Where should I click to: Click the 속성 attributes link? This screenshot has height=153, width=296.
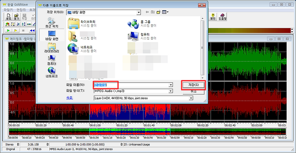click(69, 98)
